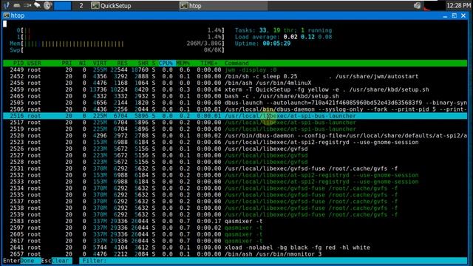The height and width of the screenshot is (266, 473).
Task: Select process 2583 qasmixer -t
Action: (x=235, y=222)
